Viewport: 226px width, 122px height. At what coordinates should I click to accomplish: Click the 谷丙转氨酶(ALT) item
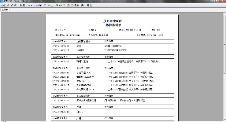point(85,89)
